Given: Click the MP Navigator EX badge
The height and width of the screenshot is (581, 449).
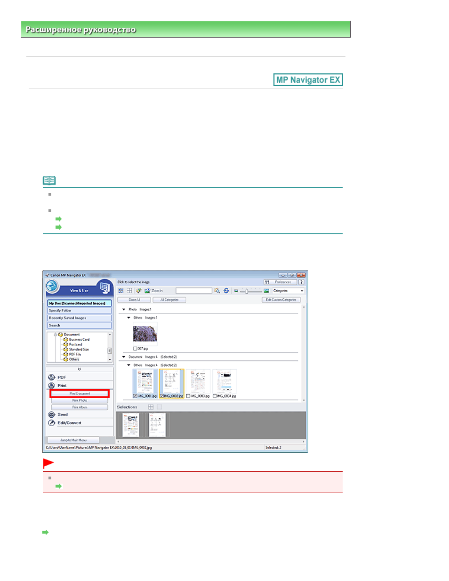Looking at the screenshot, I should pos(308,80).
